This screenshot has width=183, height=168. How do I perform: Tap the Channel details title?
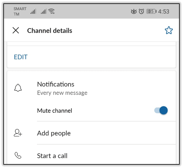(x=50, y=30)
